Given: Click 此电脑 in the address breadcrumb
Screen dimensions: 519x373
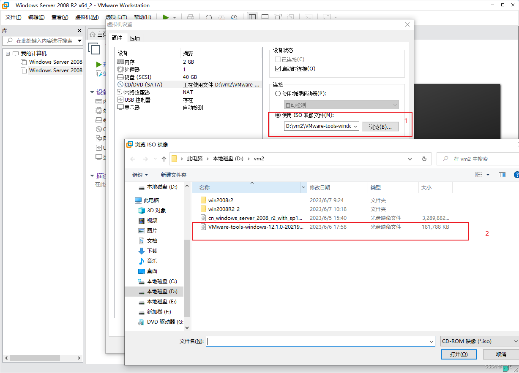Looking at the screenshot, I should (x=195, y=159).
